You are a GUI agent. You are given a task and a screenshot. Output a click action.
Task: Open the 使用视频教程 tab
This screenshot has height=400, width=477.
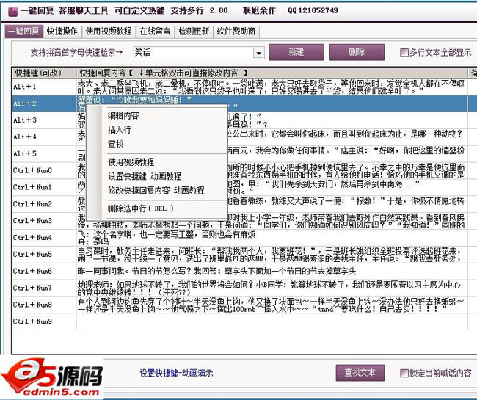click(x=109, y=32)
